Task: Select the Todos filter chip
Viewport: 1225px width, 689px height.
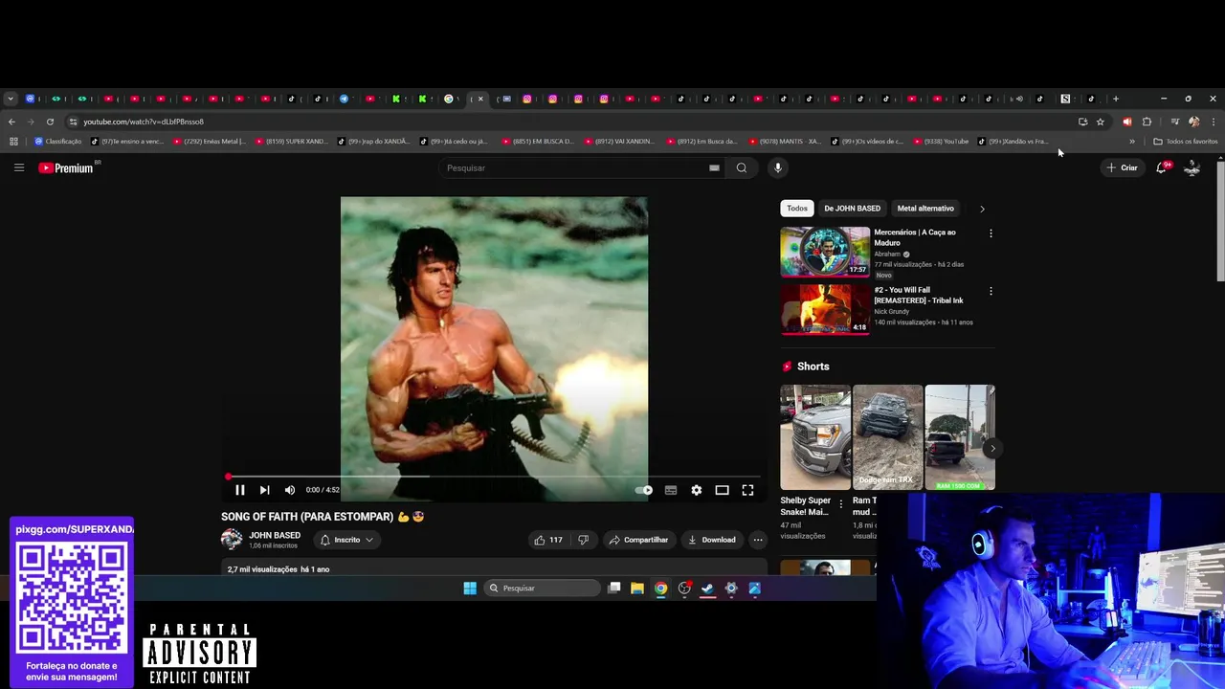Action: (797, 208)
